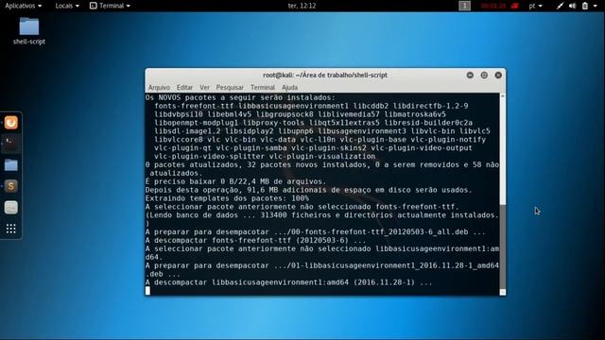Image resolution: width=605 pixels, height=340 pixels.
Task: Open the Ajuda menu in terminal
Action: tap(289, 88)
